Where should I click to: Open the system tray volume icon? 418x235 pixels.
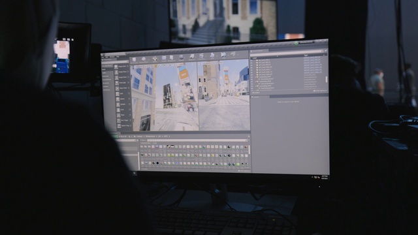point(319,177)
